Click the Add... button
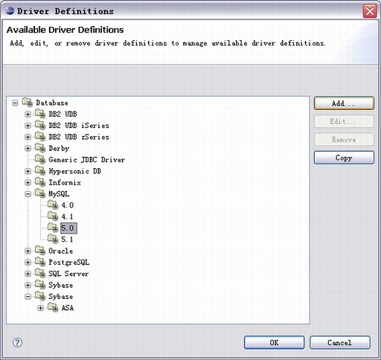This screenshot has width=381, height=360. tap(344, 103)
